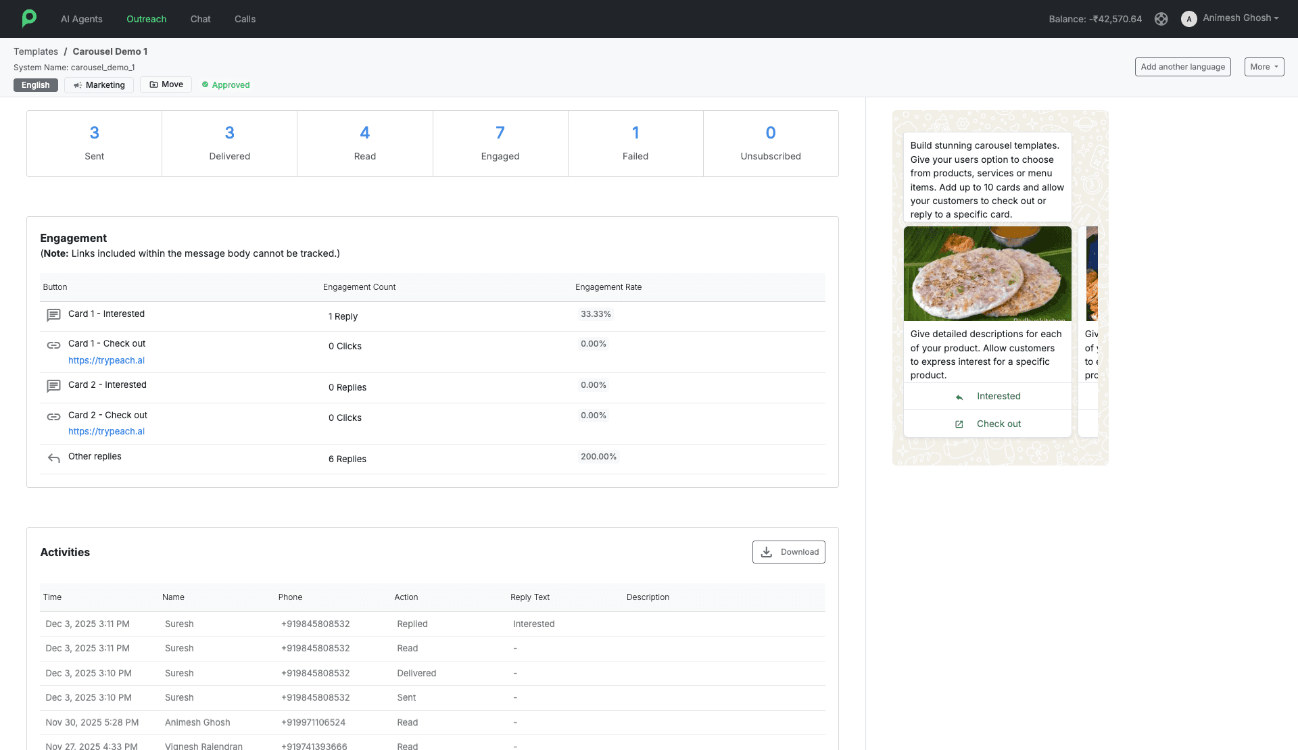Viewport: 1298px width, 750px height.
Task: Switch to the Calls tab
Action: click(x=245, y=19)
